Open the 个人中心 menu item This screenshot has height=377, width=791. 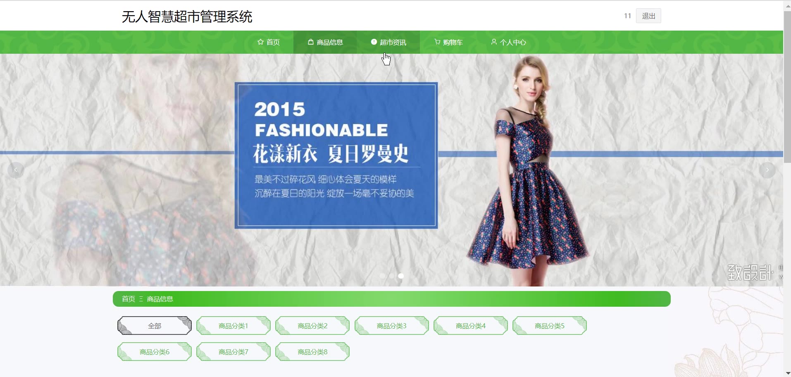click(x=508, y=42)
